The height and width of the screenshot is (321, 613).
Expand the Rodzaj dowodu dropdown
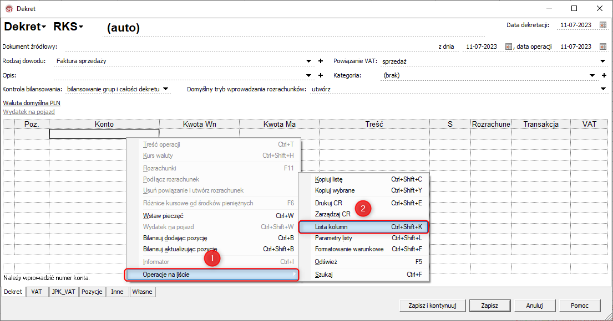pos(309,61)
